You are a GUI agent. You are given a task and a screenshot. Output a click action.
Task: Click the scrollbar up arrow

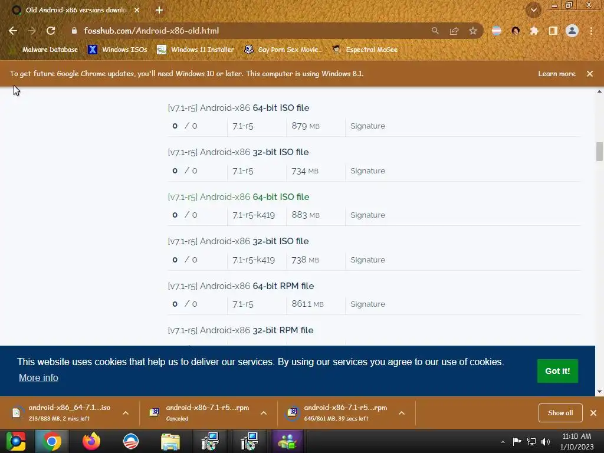pyautogui.click(x=599, y=91)
